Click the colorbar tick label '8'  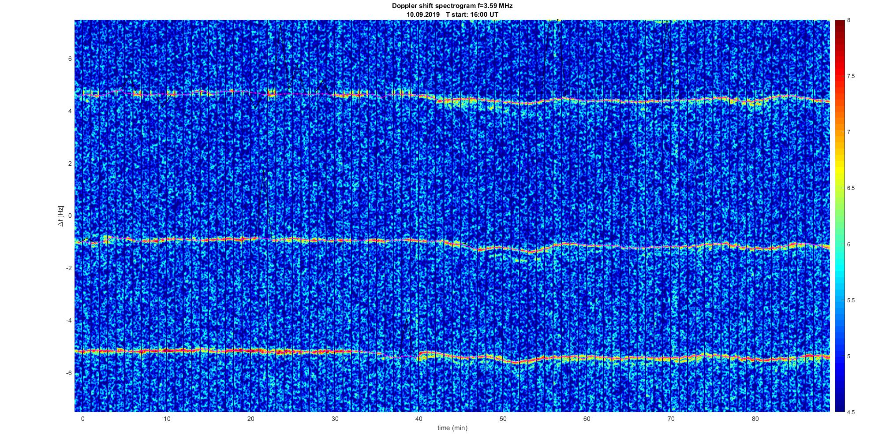pyautogui.click(x=848, y=20)
